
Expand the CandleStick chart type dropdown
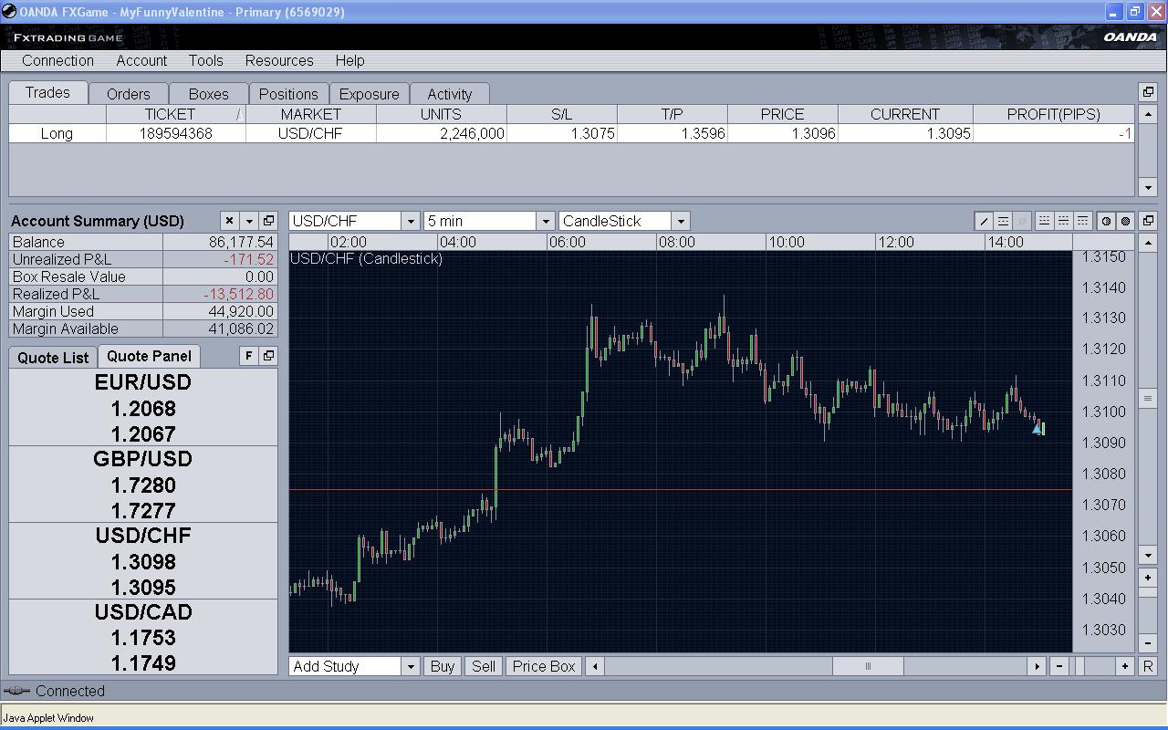(680, 221)
